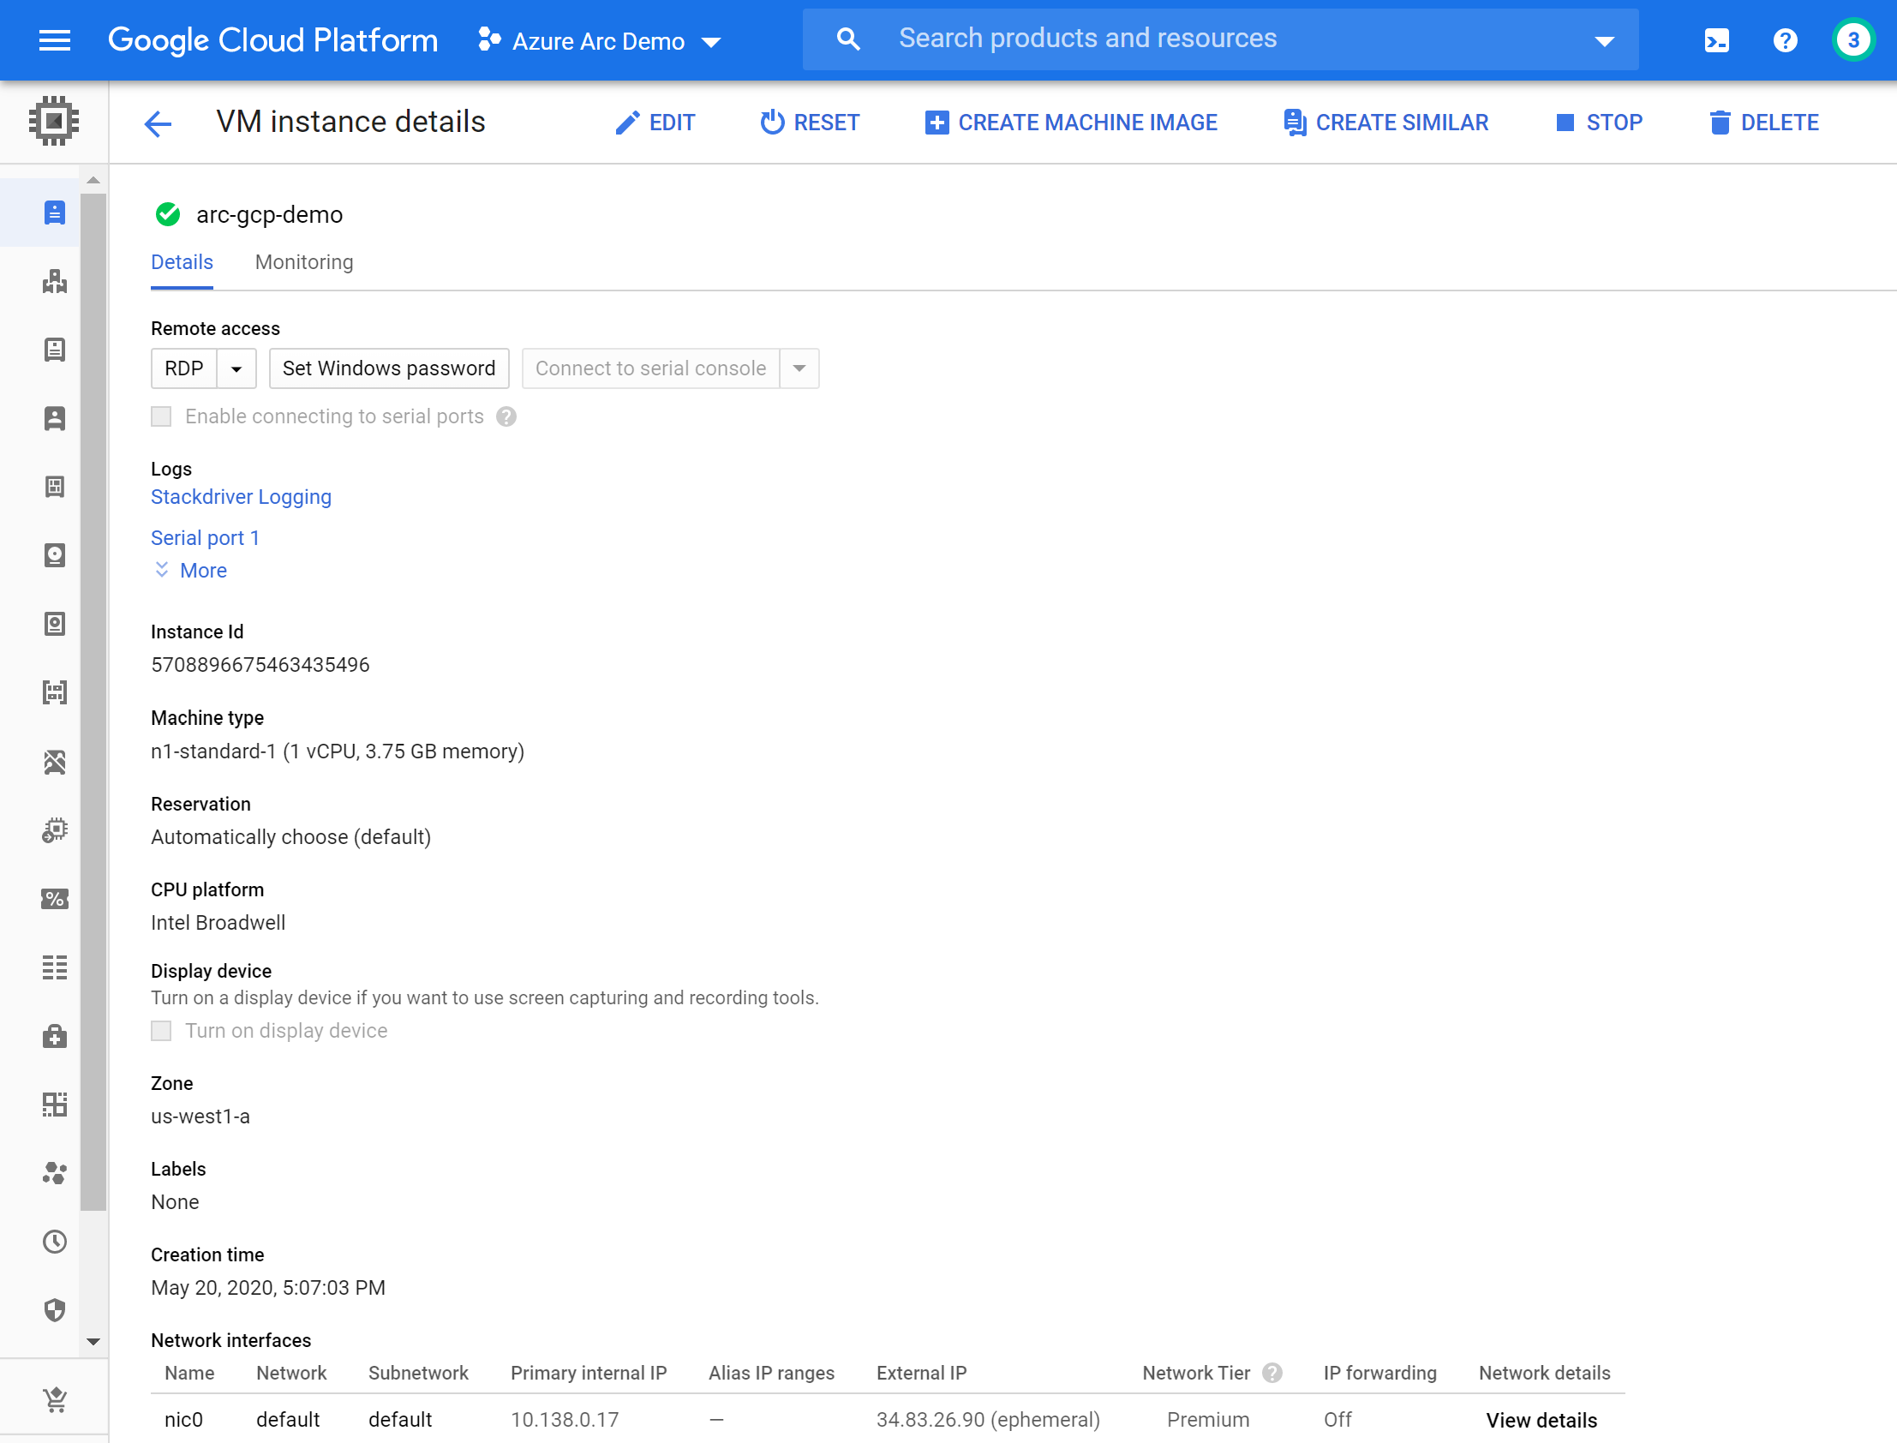The height and width of the screenshot is (1443, 1897).
Task: Click Google Cloud Platform logo
Action: pyautogui.click(x=273, y=40)
